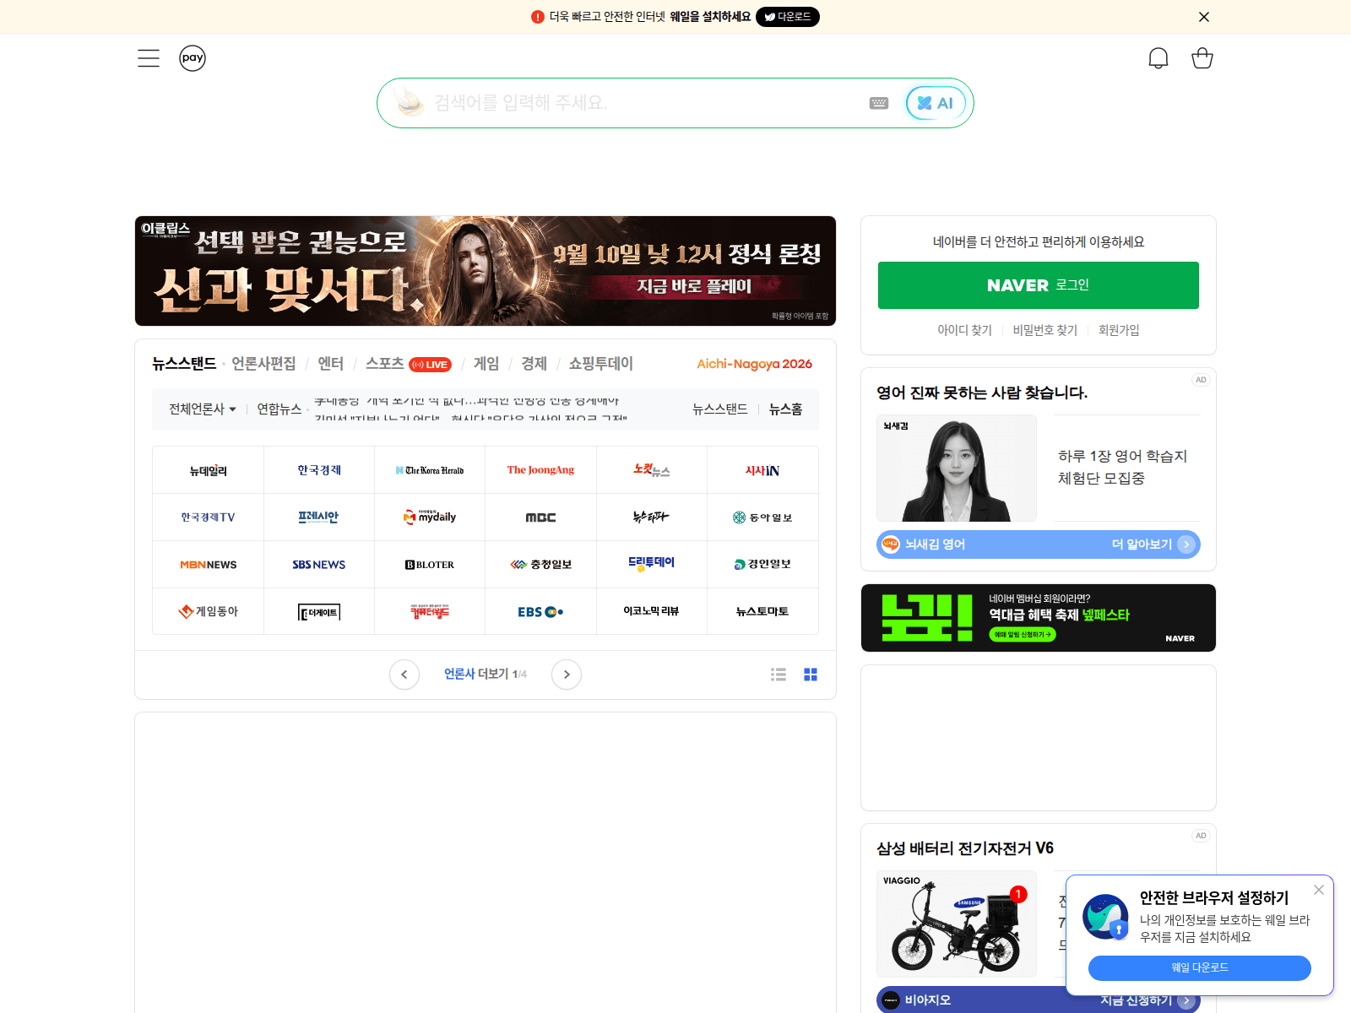Select the 쇼핑투데이 tab
Screen dimensions: 1351x1013
600,364
